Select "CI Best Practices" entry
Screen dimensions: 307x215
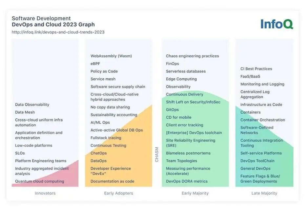(x=256, y=69)
